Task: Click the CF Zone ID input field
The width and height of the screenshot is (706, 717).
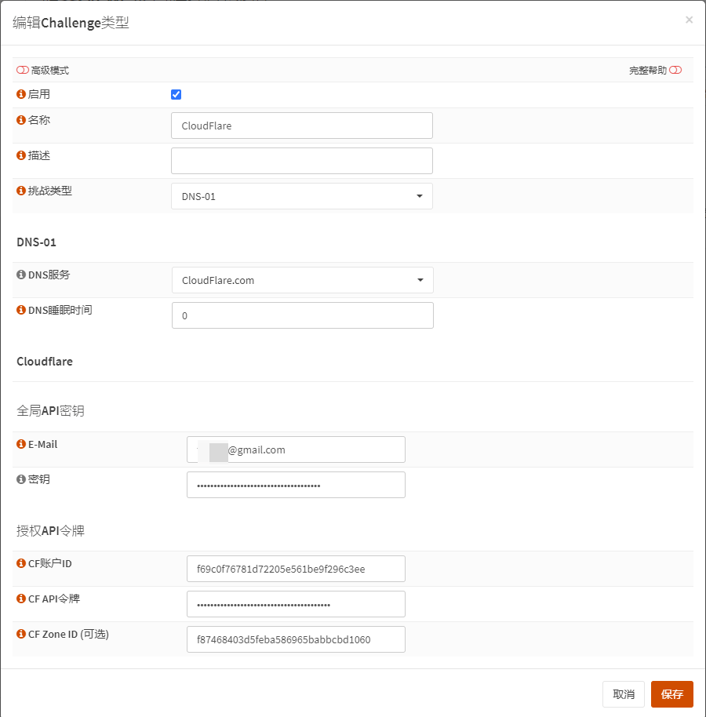Action: pyautogui.click(x=296, y=639)
